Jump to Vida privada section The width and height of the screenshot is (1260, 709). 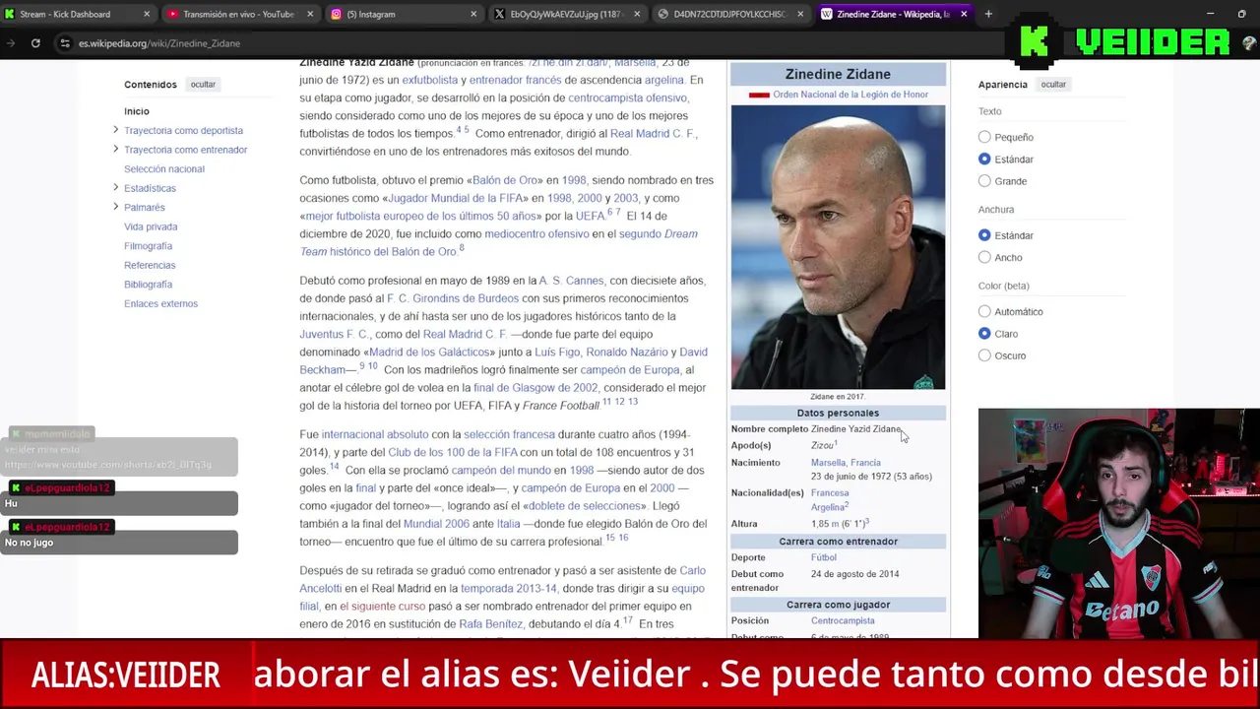pyautogui.click(x=151, y=226)
